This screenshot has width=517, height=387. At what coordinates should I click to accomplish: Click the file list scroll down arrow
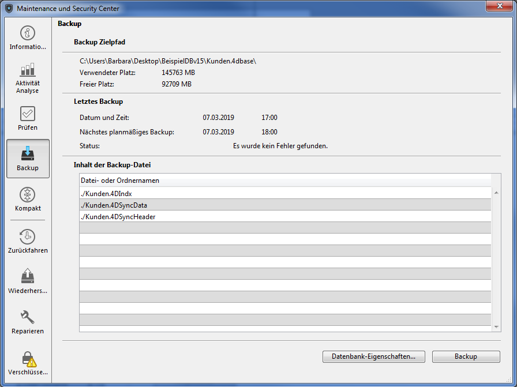497,326
